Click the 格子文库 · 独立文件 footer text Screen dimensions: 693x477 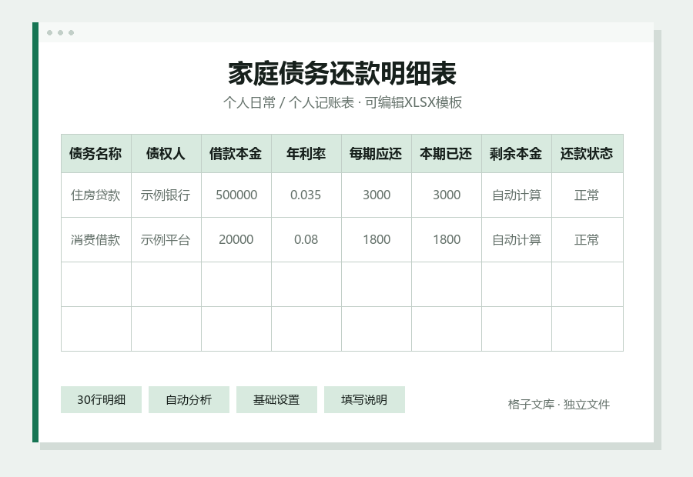pyautogui.click(x=559, y=404)
